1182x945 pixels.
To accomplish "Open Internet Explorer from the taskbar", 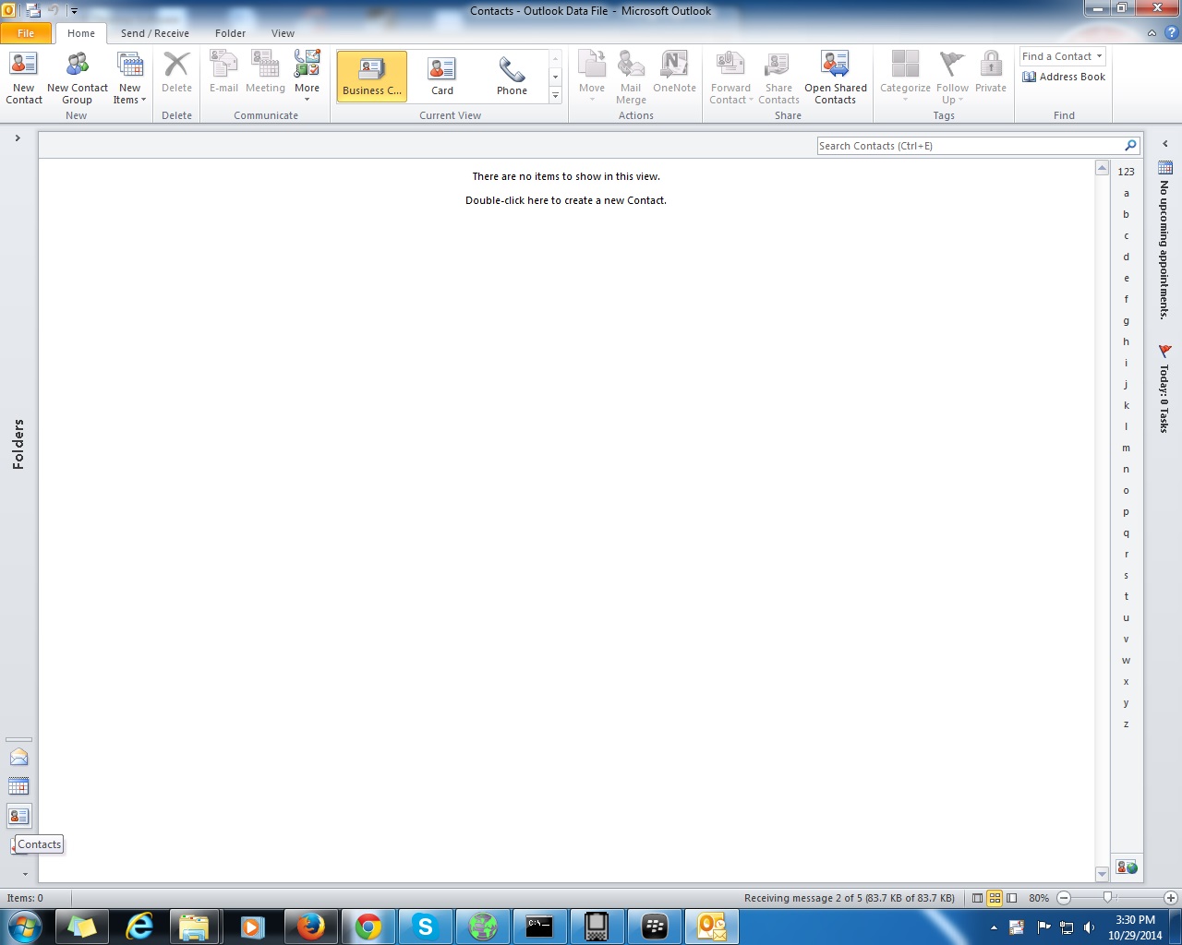I will 139,926.
